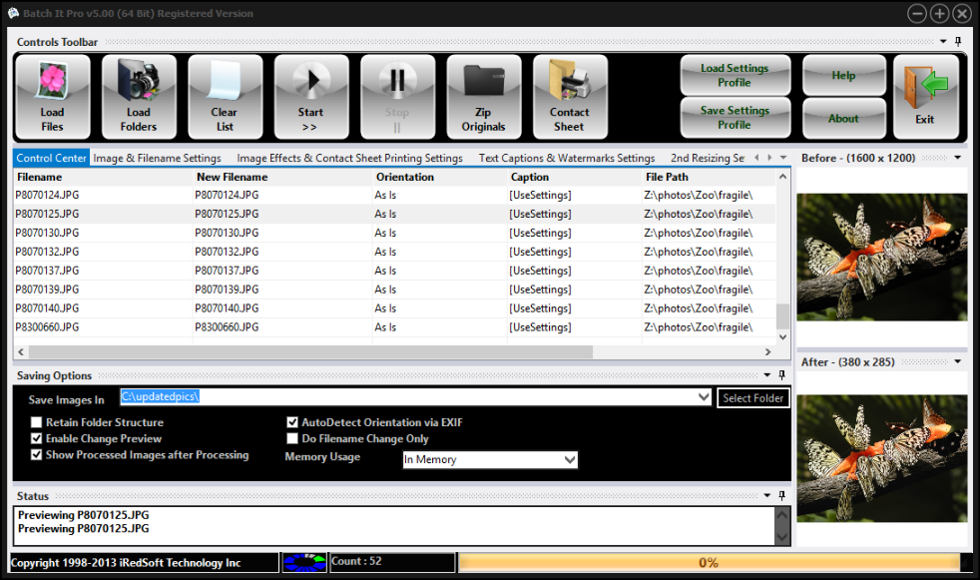
Task: Open Text Captions & Watermarks Settings tab
Action: click(566, 158)
